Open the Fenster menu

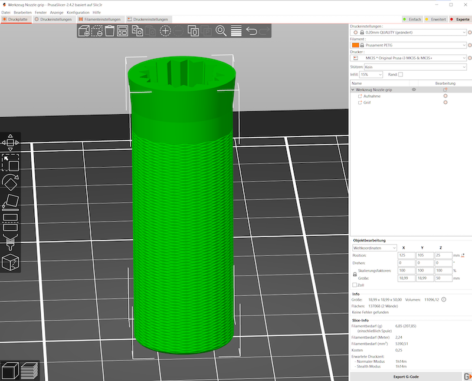pyautogui.click(x=41, y=12)
